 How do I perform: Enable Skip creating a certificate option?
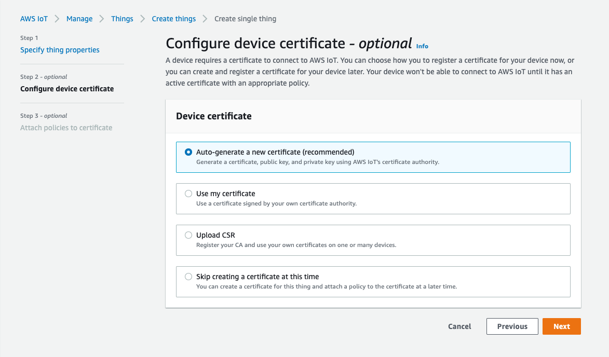click(188, 276)
